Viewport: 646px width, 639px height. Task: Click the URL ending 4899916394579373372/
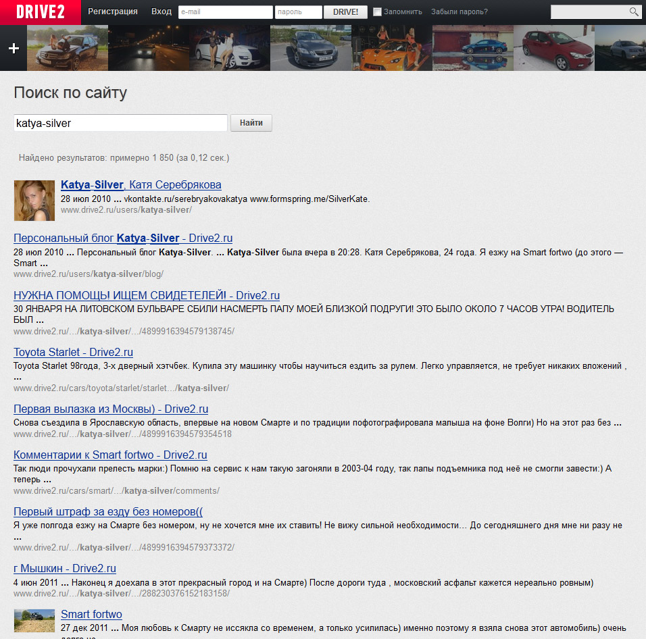(124, 548)
